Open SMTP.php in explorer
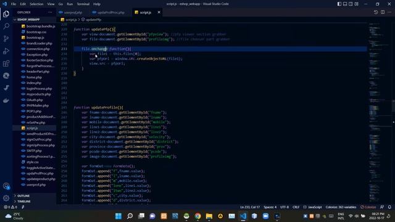The image size is (395, 222). coord(34,150)
